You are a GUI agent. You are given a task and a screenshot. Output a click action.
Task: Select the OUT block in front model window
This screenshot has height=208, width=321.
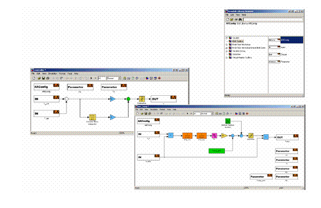click(x=287, y=137)
